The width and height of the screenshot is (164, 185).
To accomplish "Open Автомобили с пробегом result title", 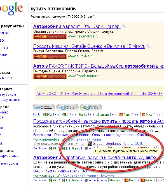I will (97, 158).
